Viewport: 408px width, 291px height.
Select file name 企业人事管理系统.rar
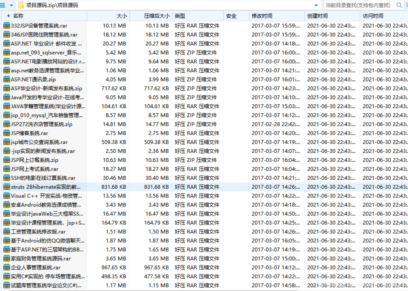coord(36,267)
